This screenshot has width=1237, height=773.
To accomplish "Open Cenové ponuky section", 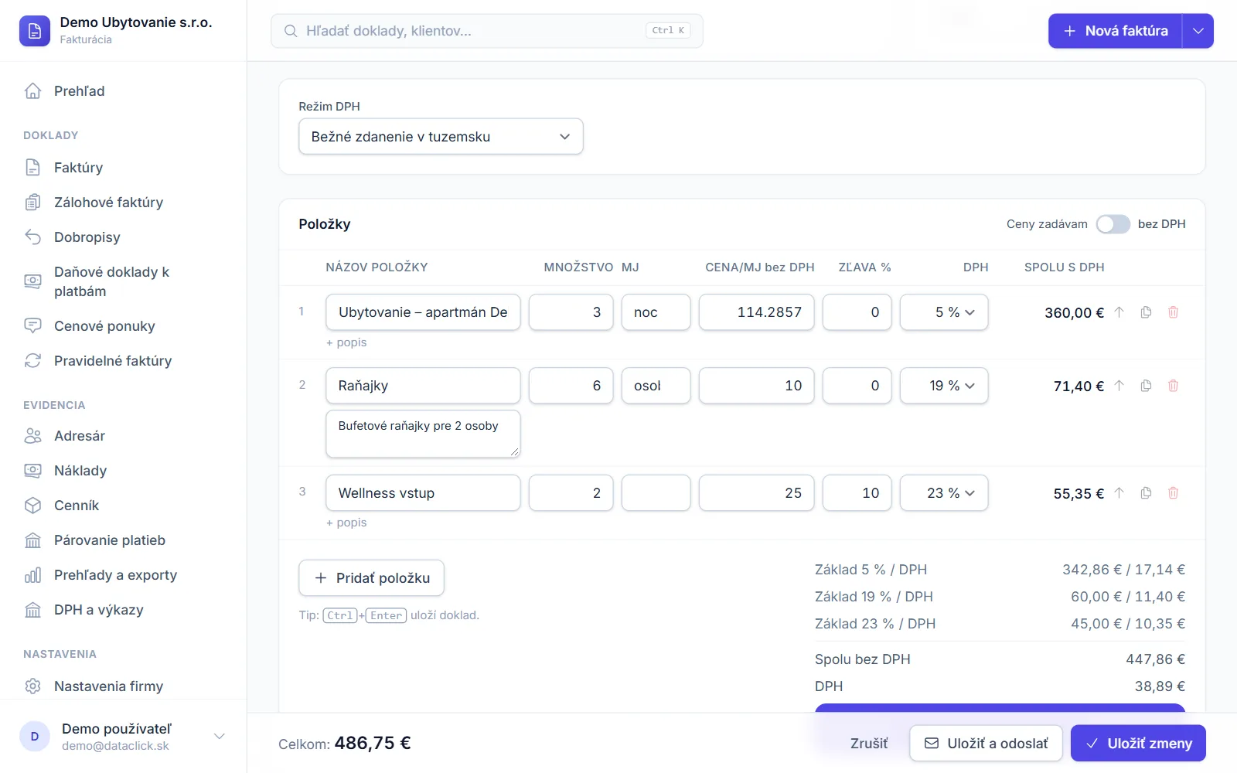I will pyautogui.click(x=124, y=326).
